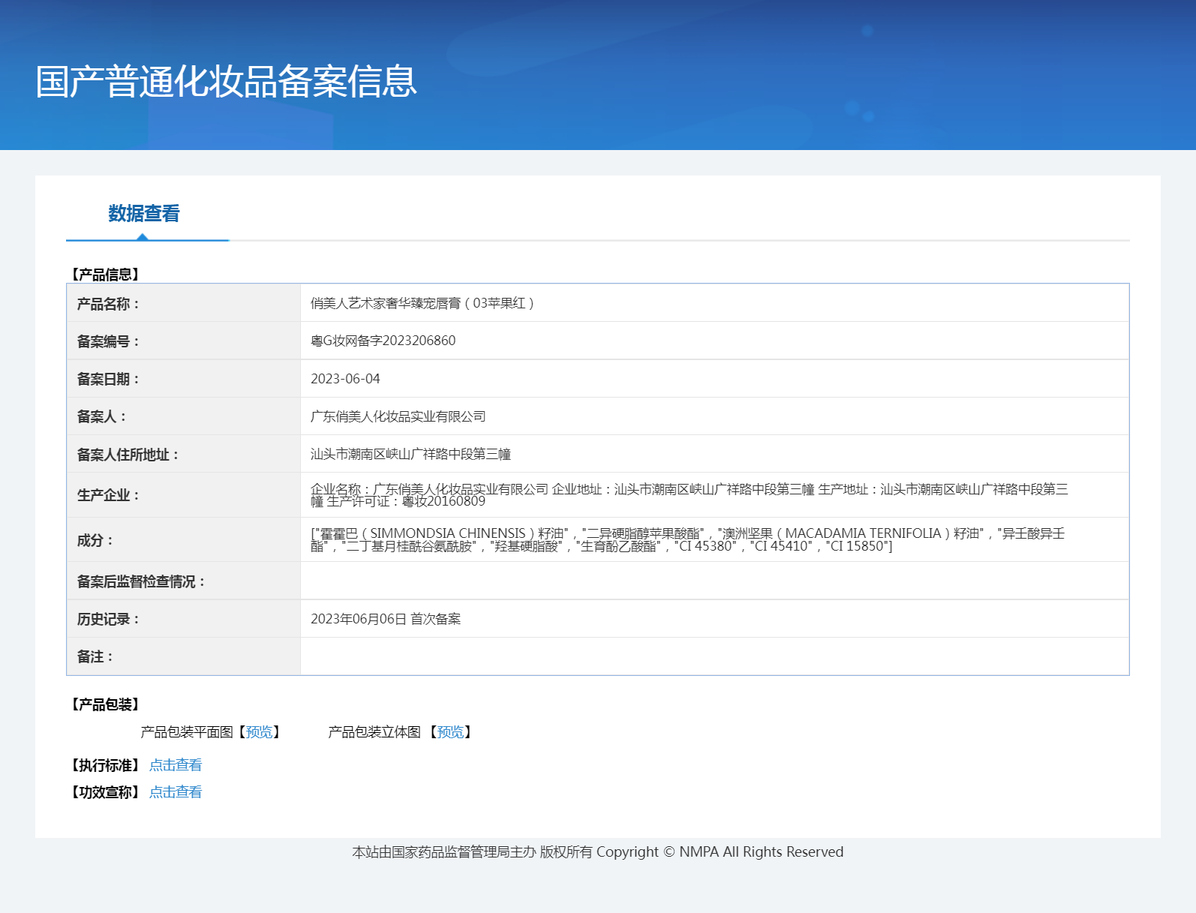This screenshot has width=1196, height=913.
Task: Click the blue triangle marker under 数据查看
Action: point(142,237)
